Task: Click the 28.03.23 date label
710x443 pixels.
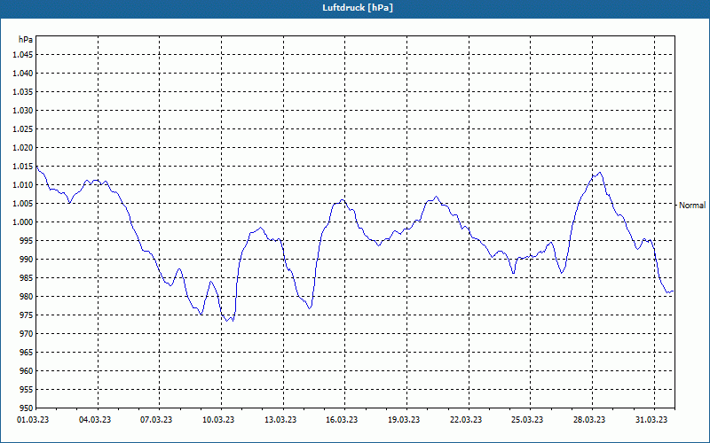Action: 589,419
